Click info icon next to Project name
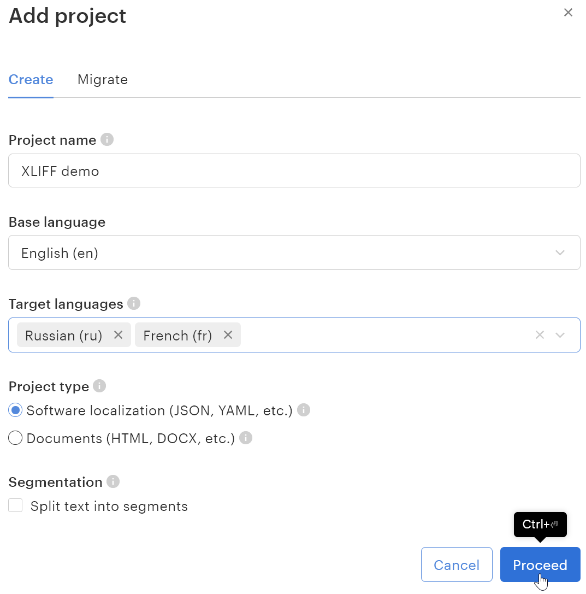586x594 pixels. point(108,140)
